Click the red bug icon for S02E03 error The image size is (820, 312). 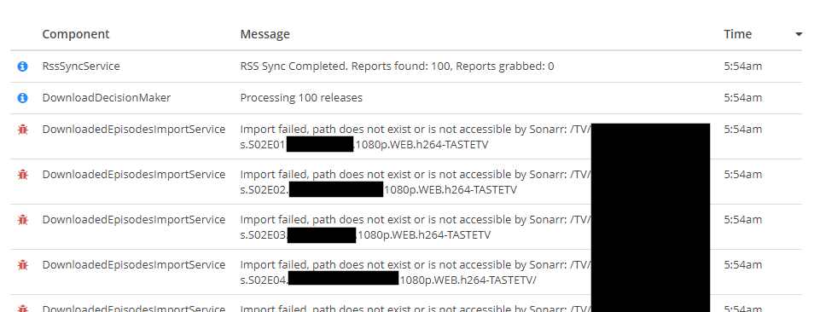22,219
